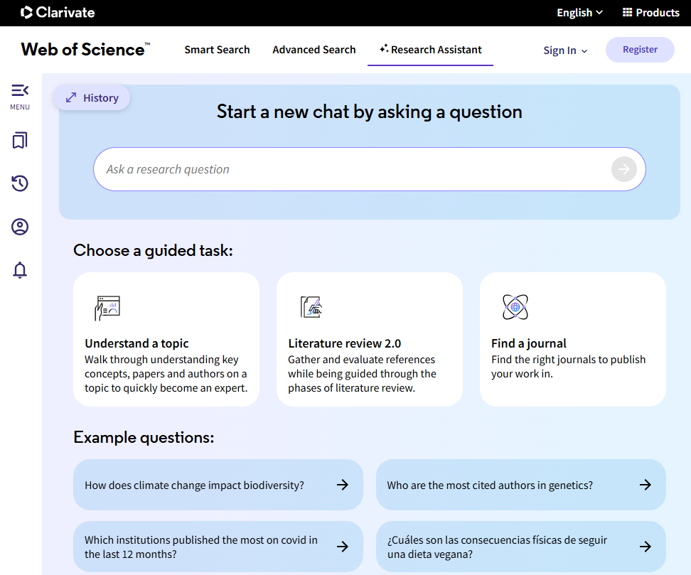Viewport: 691px width, 575px height.
Task: Open the alerts bell icon
Action: pos(20,270)
